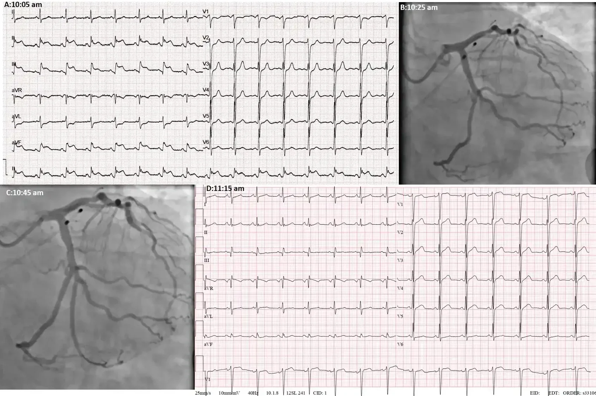
Task: Click the 'C:10:45 am' panel label
Action: pos(25,193)
